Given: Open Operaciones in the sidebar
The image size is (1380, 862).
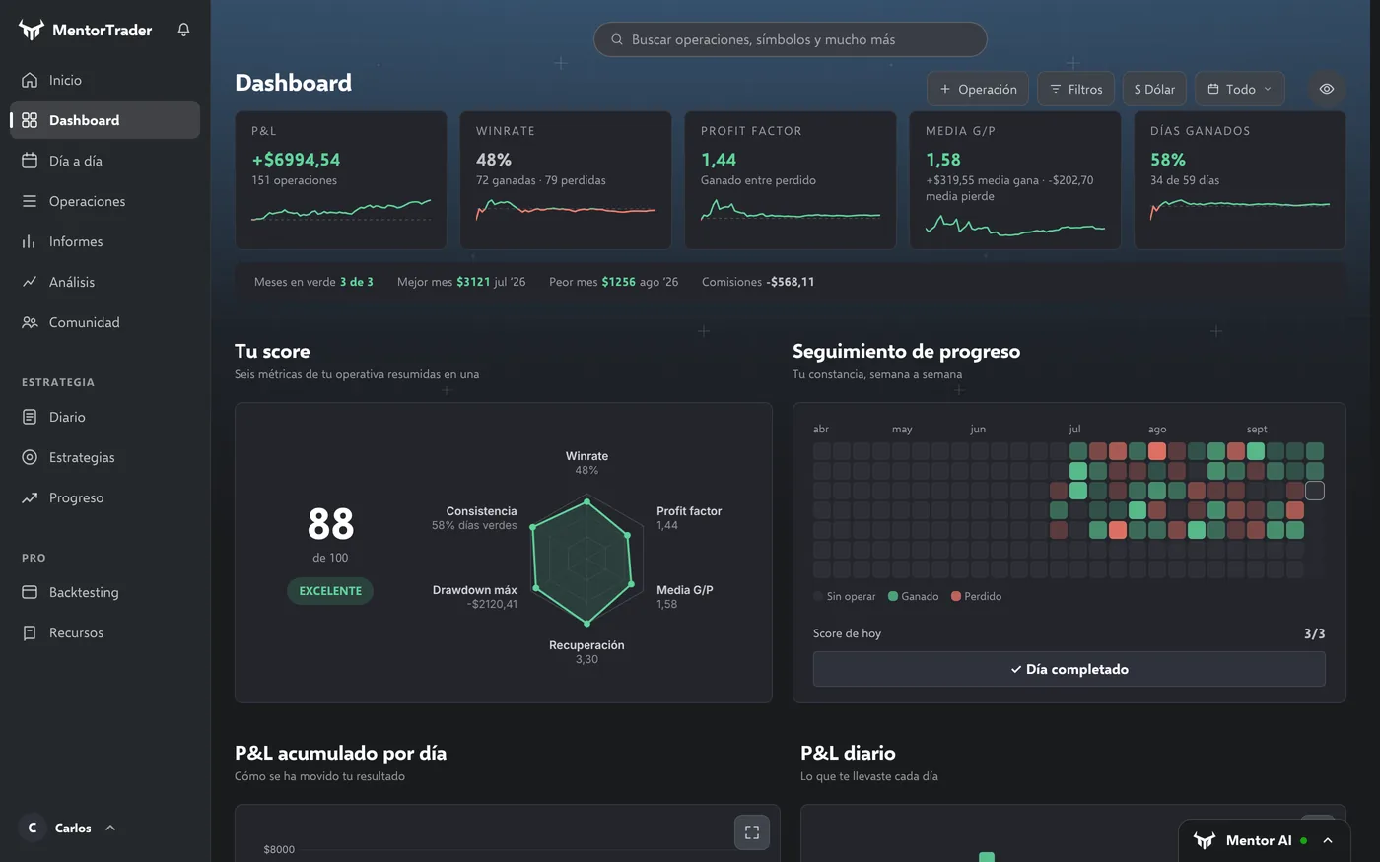Looking at the screenshot, I should coord(105,201).
